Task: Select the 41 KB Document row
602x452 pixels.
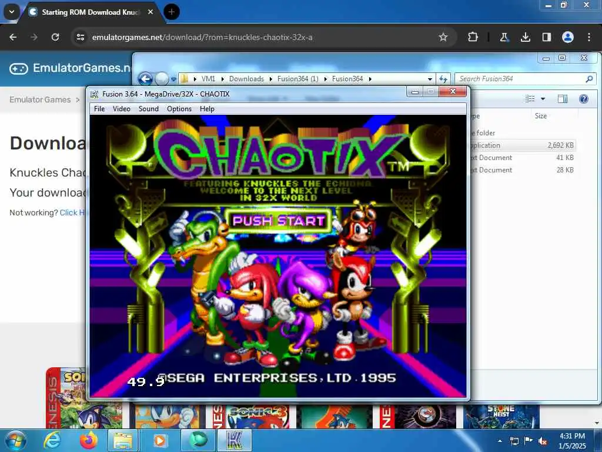Action: [523, 158]
